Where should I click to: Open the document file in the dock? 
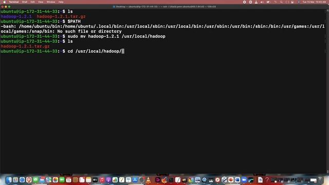[260, 180]
